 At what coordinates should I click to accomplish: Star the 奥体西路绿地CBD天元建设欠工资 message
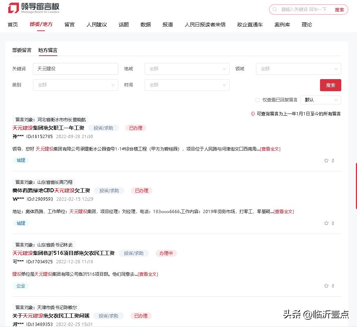[x=326, y=223]
